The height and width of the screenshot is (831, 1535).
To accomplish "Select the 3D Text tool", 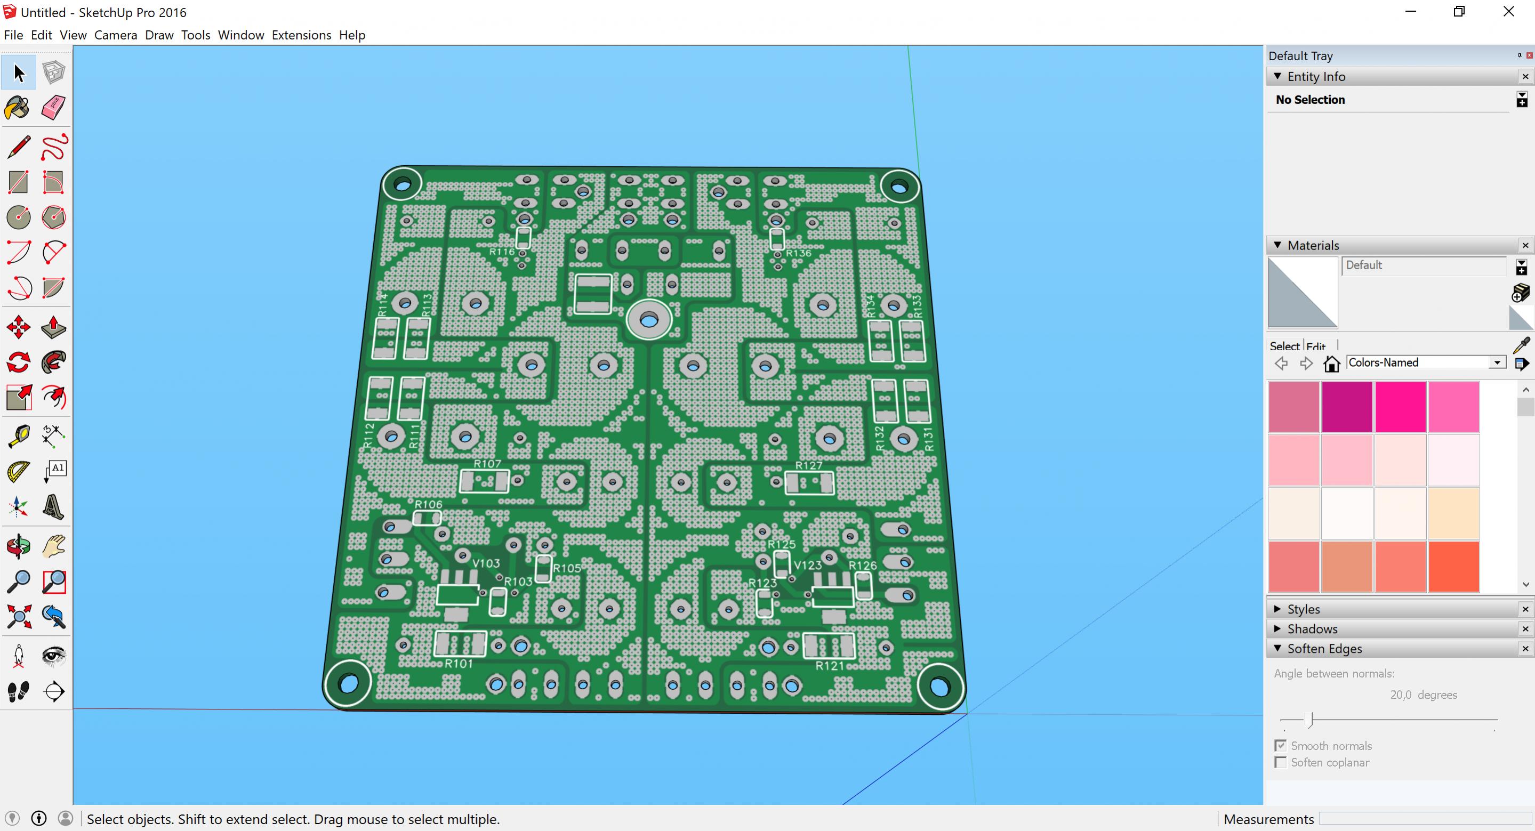I will point(54,507).
